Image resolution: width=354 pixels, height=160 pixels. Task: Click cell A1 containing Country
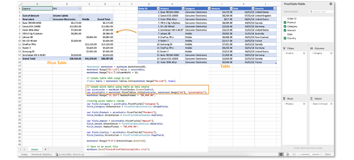point(37,8)
